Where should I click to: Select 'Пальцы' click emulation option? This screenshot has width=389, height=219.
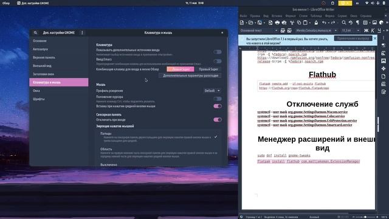pyautogui.click(x=159, y=137)
